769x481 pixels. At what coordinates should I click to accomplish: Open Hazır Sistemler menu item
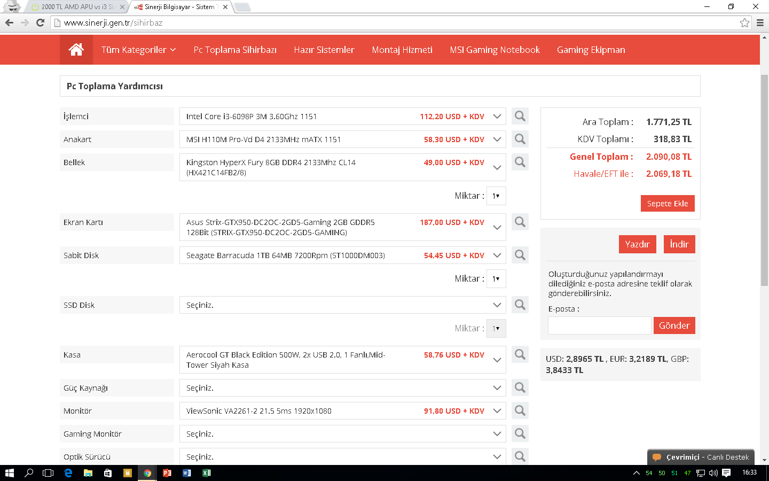click(324, 50)
